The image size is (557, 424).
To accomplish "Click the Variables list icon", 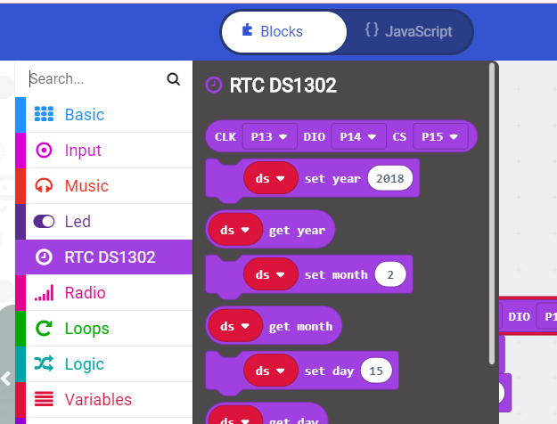I will tap(44, 398).
